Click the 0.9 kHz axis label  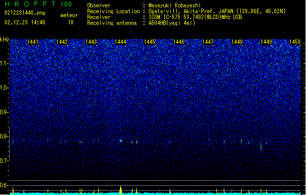coord(4,112)
